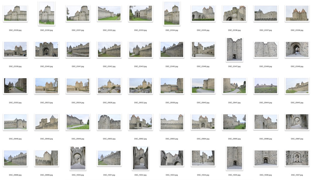The width and height of the screenshot is (319, 180).
Task: Select the DSC_0996.jpg thumbnail
Action: [x=266, y=122]
